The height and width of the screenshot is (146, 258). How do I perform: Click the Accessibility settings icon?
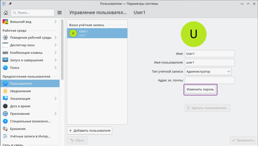click(x=5, y=121)
